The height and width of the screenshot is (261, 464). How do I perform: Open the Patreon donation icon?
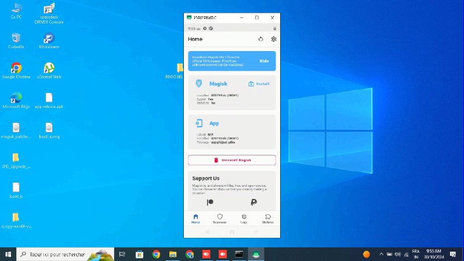pyautogui.click(x=210, y=202)
